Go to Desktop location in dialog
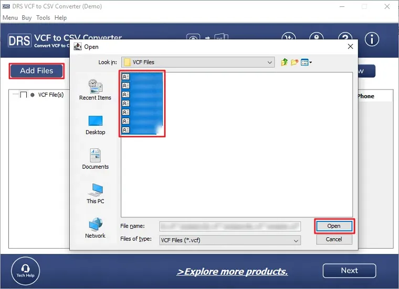399x289 pixels. click(x=95, y=125)
